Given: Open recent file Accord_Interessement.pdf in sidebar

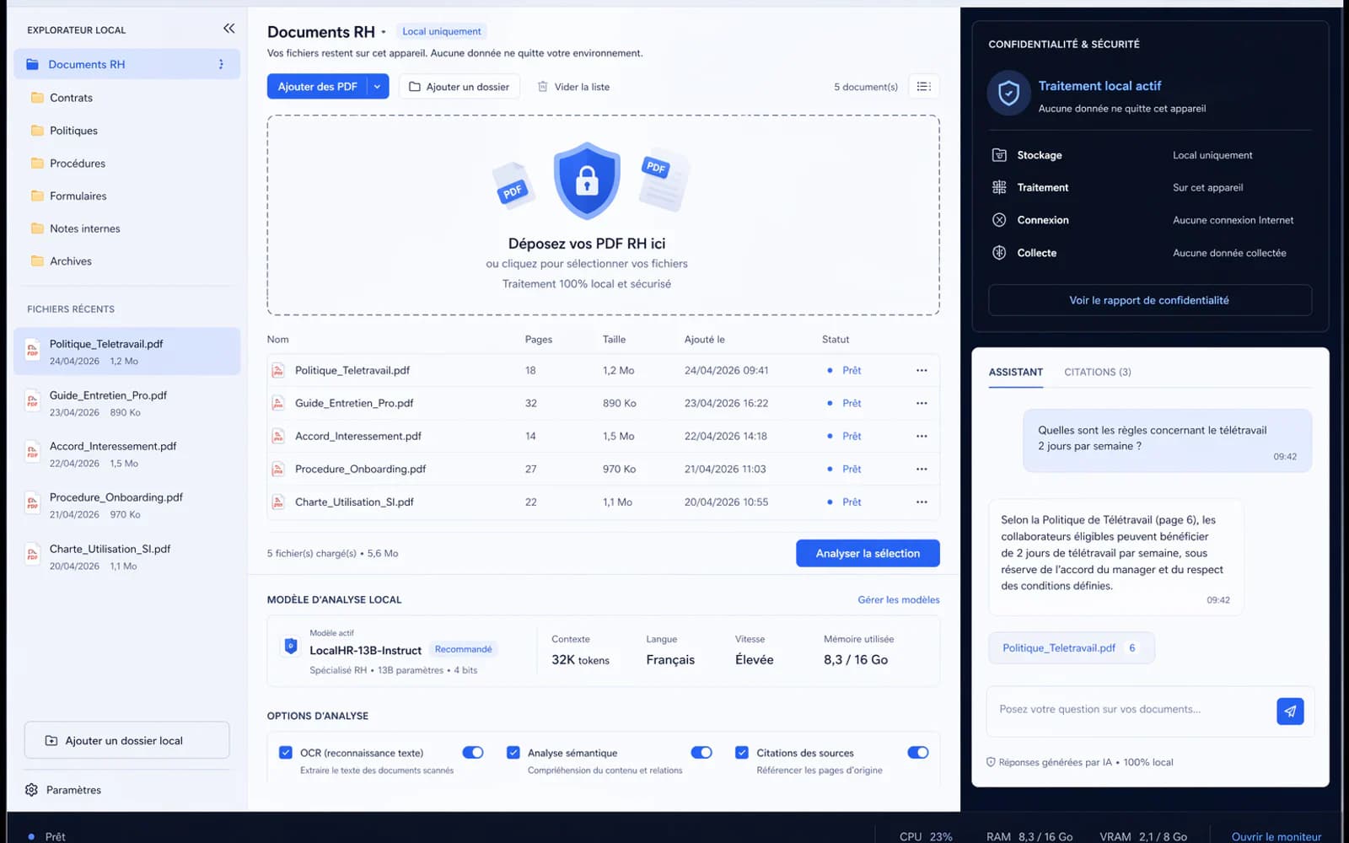Looking at the screenshot, I should (126, 454).
